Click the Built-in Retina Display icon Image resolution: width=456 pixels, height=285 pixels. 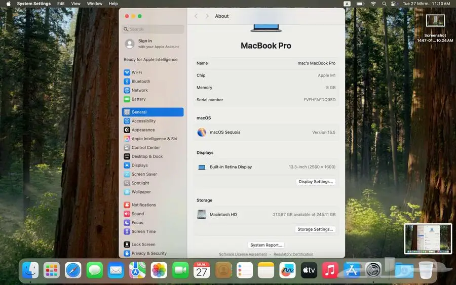click(202, 167)
